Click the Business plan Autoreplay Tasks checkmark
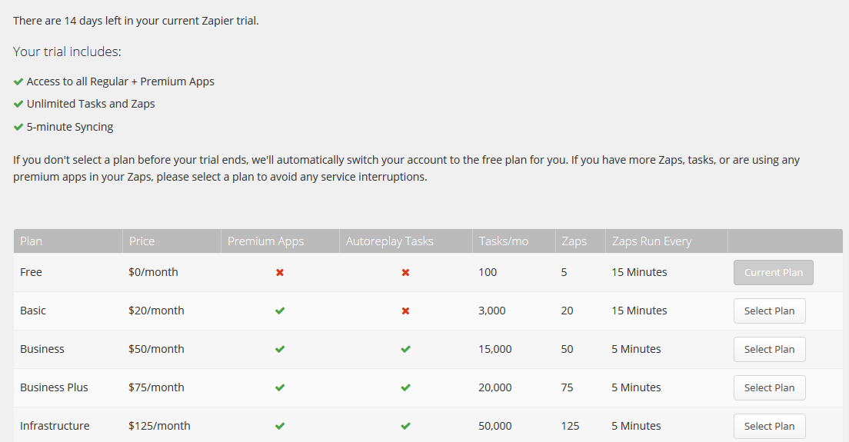Viewport: 849px width, 442px height. point(405,350)
